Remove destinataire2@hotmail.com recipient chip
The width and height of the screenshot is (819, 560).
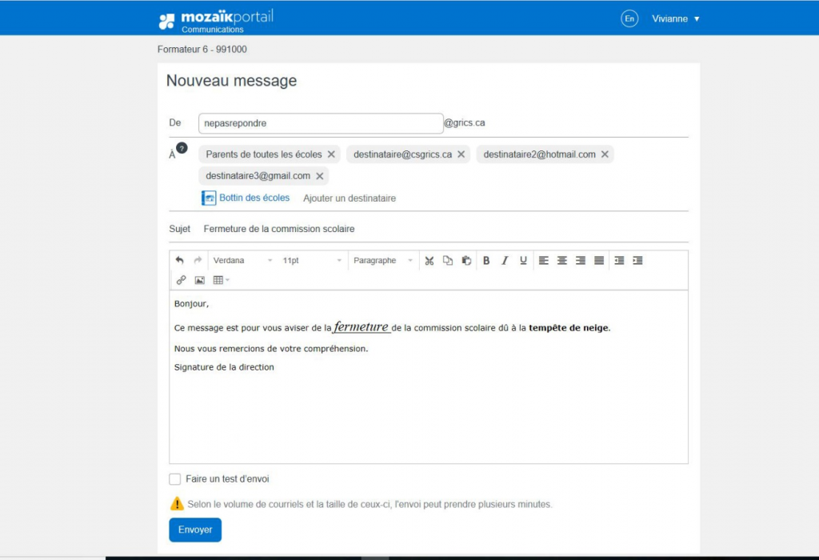click(605, 154)
